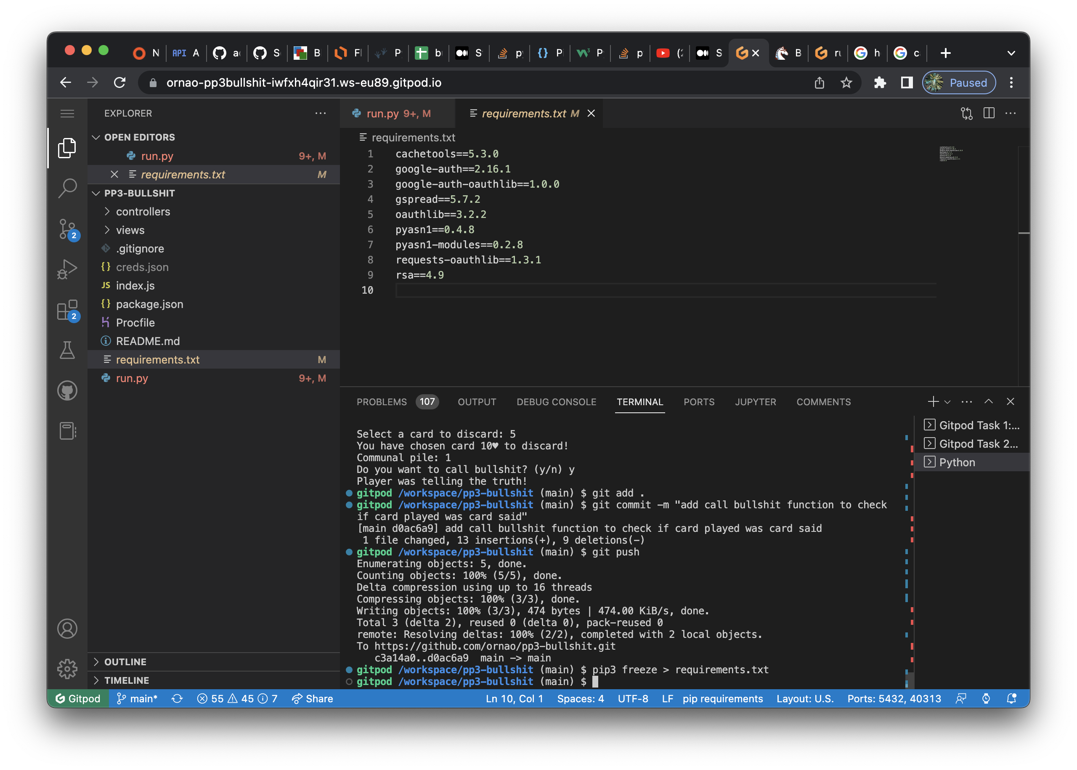This screenshot has width=1077, height=770.
Task: Click the split editor right icon
Action: pyautogui.click(x=989, y=113)
